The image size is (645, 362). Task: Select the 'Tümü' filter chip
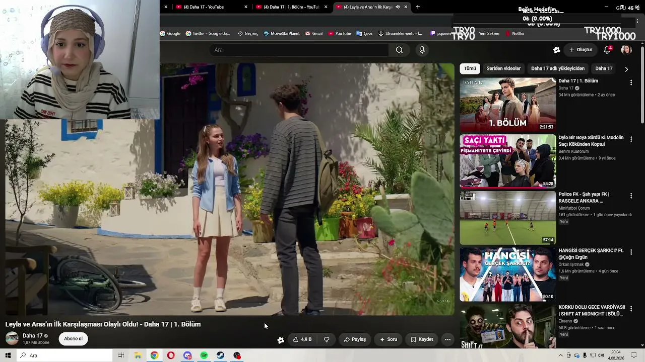[470, 68]
